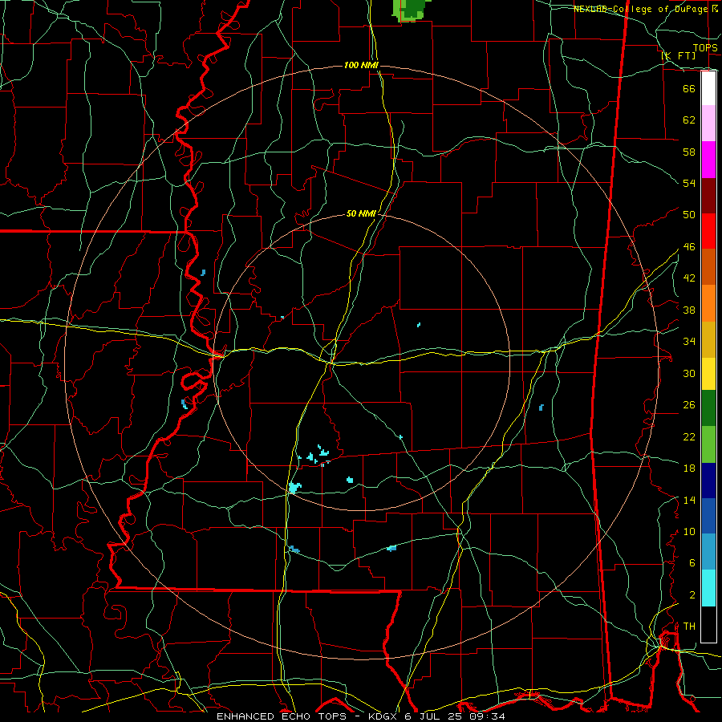Click the legend value "66"

(x=689, y=88)
